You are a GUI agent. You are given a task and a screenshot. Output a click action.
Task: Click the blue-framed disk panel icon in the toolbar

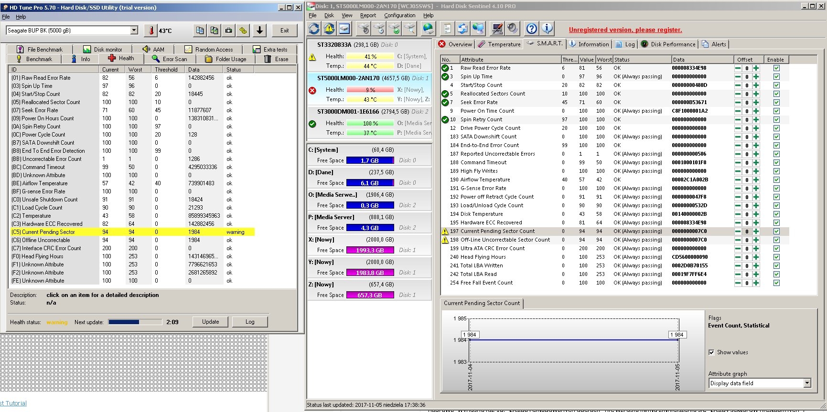click(x=344, y=29)
